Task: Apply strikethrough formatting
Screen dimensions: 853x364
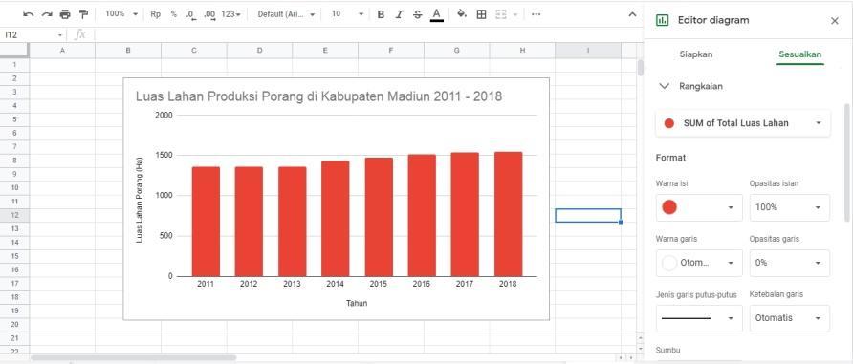Action: 417,14
